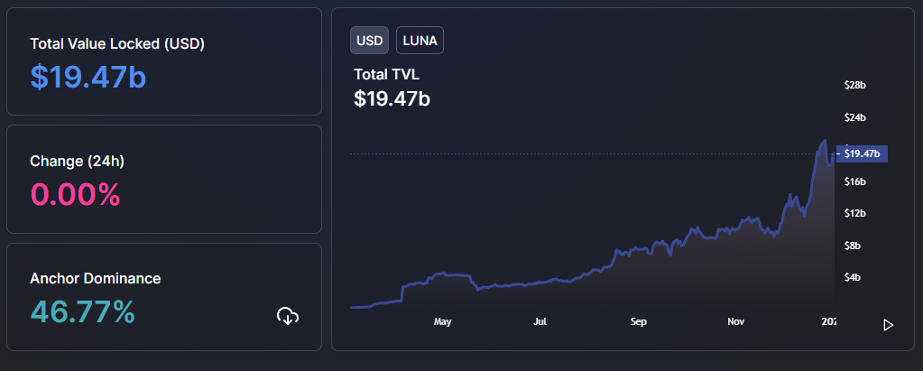
Task: Select the $12b y-axis label
Action: pos(854,213)
